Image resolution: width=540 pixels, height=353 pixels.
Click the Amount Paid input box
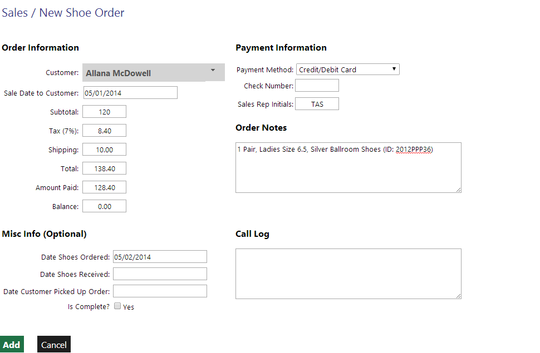[x=104, y=187]
